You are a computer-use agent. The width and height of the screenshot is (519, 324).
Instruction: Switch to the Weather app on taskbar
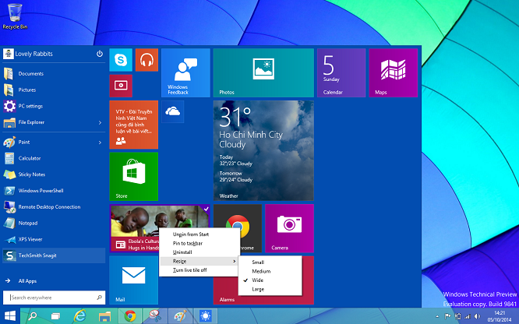tap(206, 316)
